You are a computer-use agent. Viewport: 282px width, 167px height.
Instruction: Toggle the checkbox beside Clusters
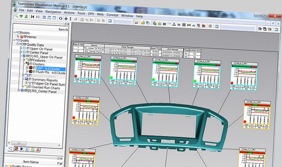point(31,64)
